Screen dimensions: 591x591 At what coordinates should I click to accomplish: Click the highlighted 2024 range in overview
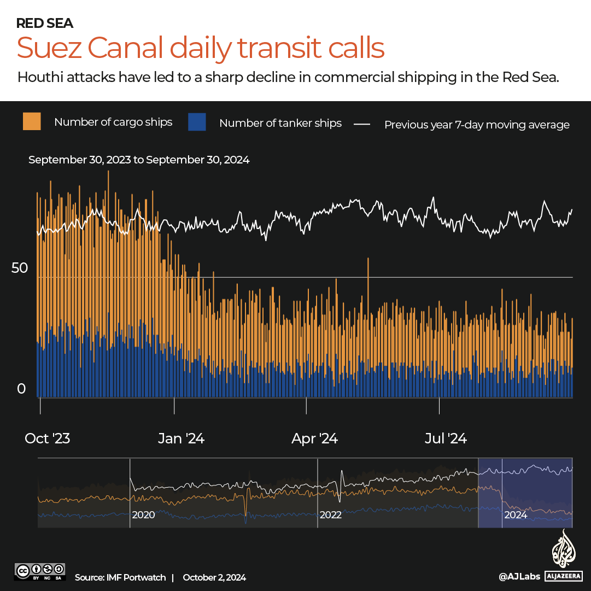point(525,493)
